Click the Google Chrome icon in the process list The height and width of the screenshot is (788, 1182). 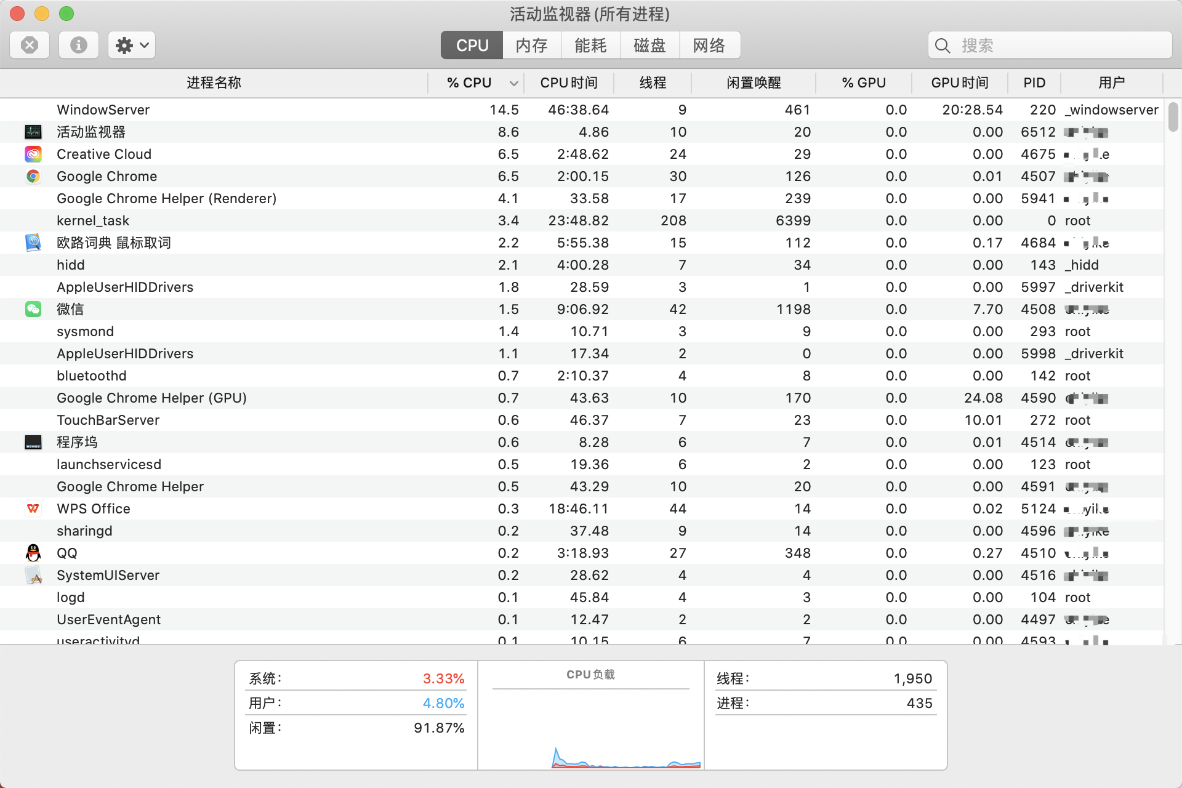(33, 176)
